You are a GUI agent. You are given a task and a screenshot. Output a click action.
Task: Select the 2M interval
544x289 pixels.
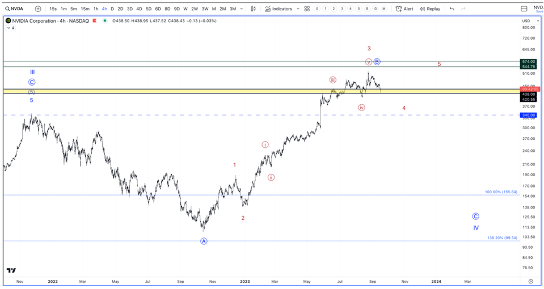pyautogui.click(x=223, y=8)
